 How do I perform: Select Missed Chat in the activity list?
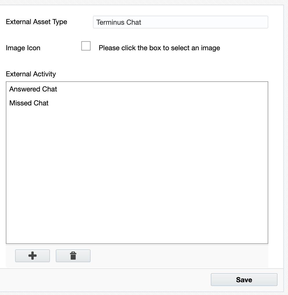[x=137, y=103]
